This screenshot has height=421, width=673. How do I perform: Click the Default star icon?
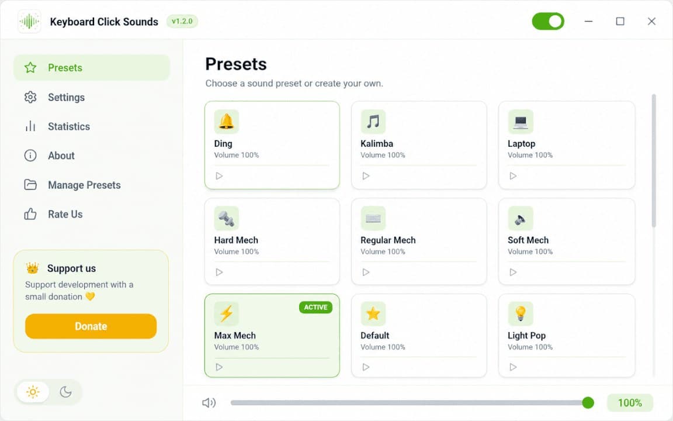373,313
